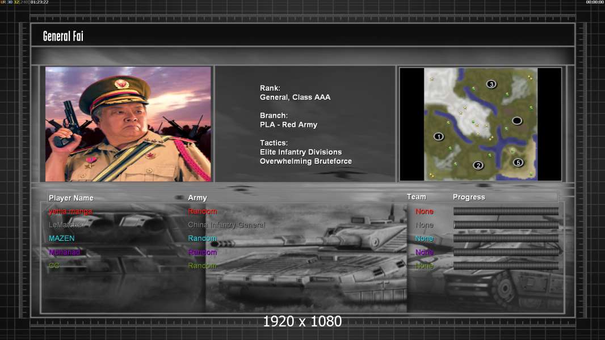Select start position marker 5 on the minimap
605x340 pixels.
[518, 163]
